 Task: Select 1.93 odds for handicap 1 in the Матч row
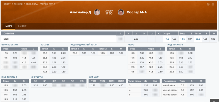pos(175,39)
